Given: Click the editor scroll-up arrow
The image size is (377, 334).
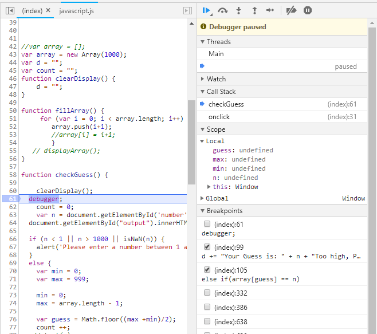Looking at the screenshot, I should (191, 23).
